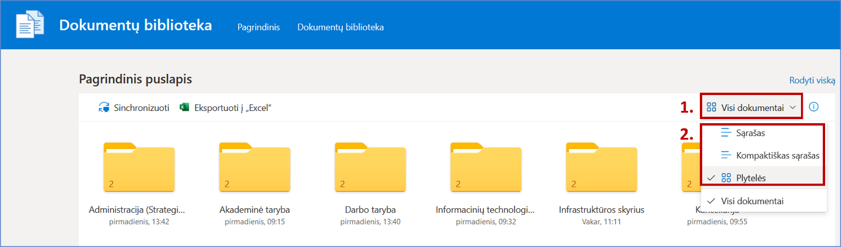
Task: Click the Sinchronizuoti sync icon
Action: (x=104, y=108)
